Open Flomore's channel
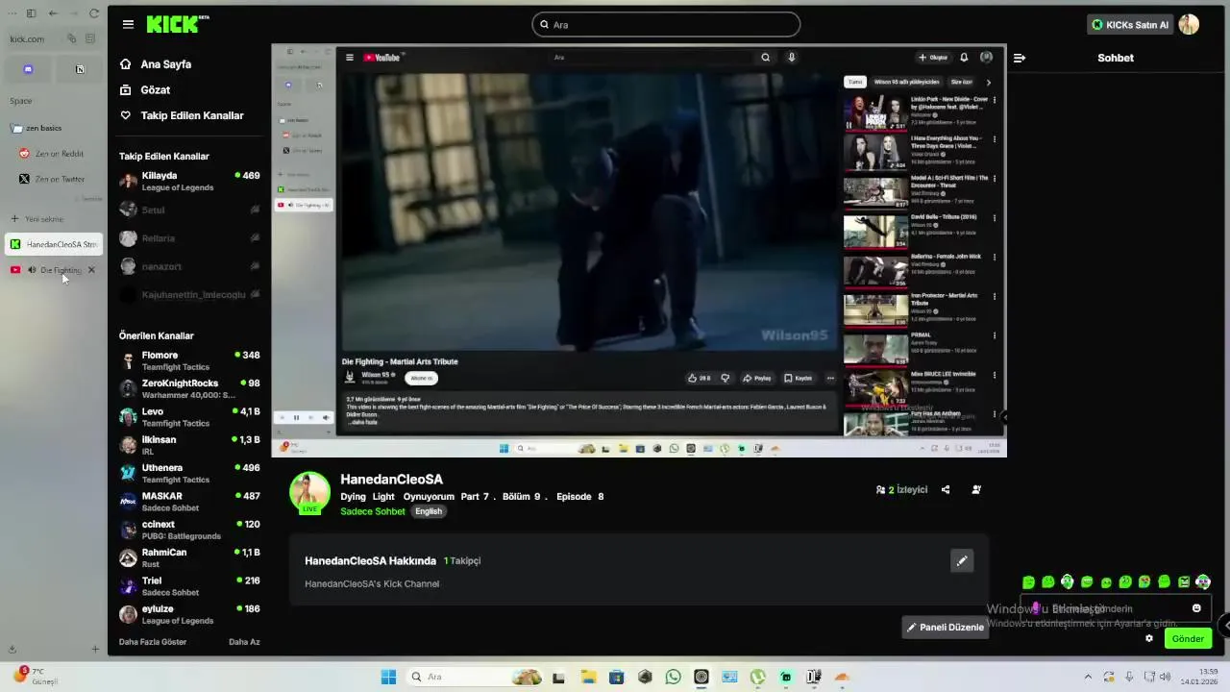 click(x=189, y=360)
